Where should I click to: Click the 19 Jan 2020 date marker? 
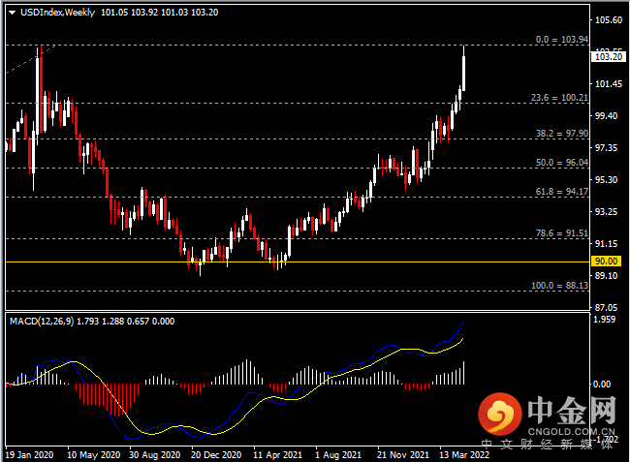(29, 455)
